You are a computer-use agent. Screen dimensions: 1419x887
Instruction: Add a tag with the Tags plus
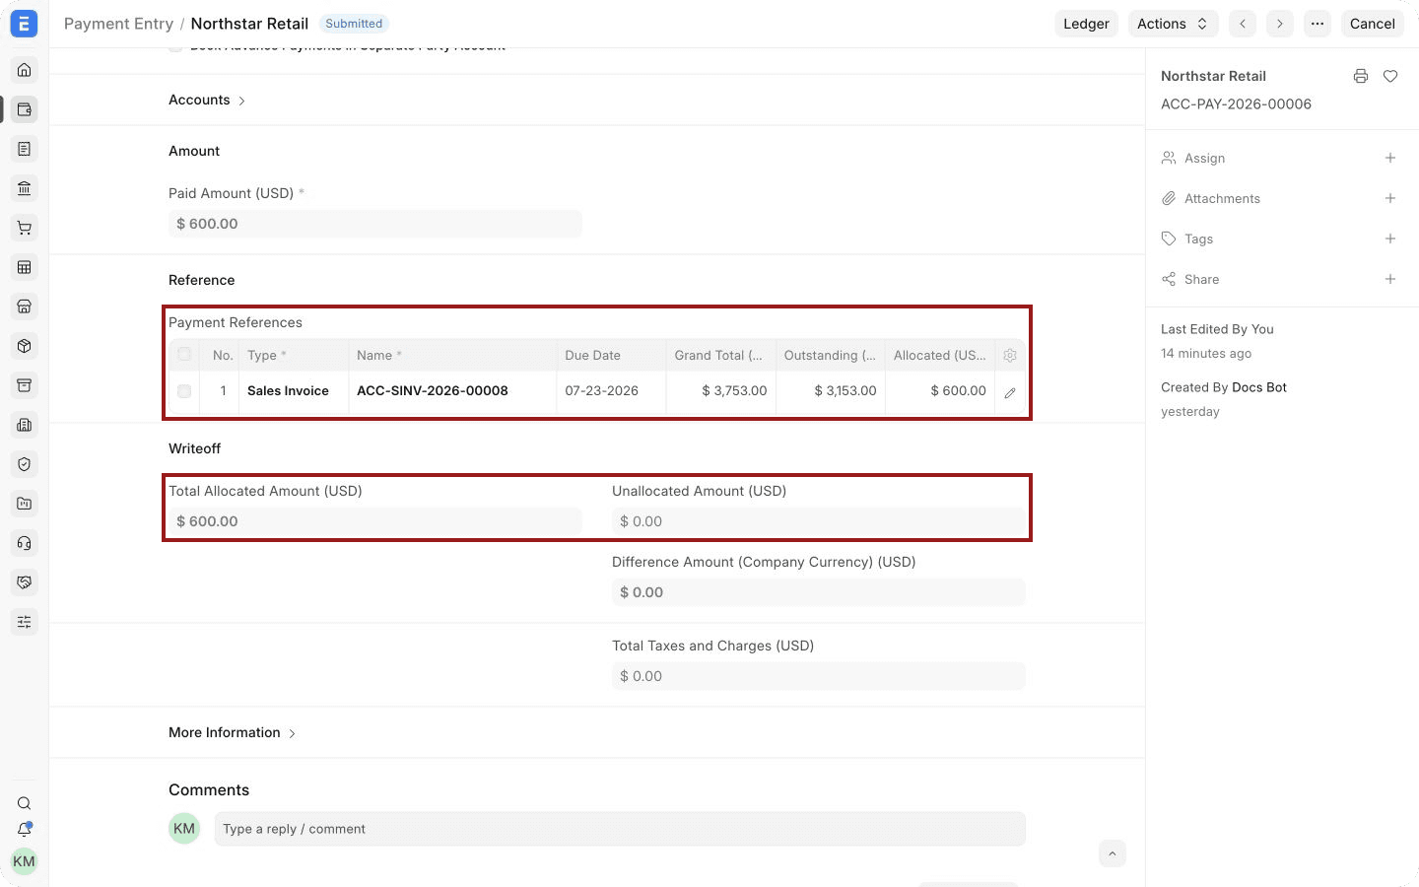(1390, 239)
